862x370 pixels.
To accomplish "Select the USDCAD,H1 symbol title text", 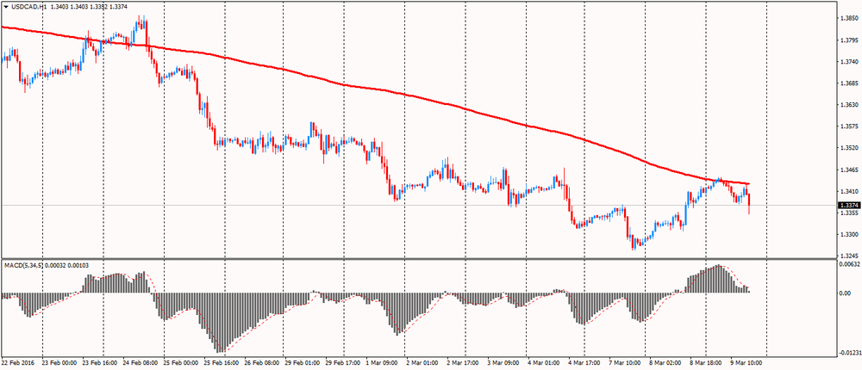I will click(28, 7).
